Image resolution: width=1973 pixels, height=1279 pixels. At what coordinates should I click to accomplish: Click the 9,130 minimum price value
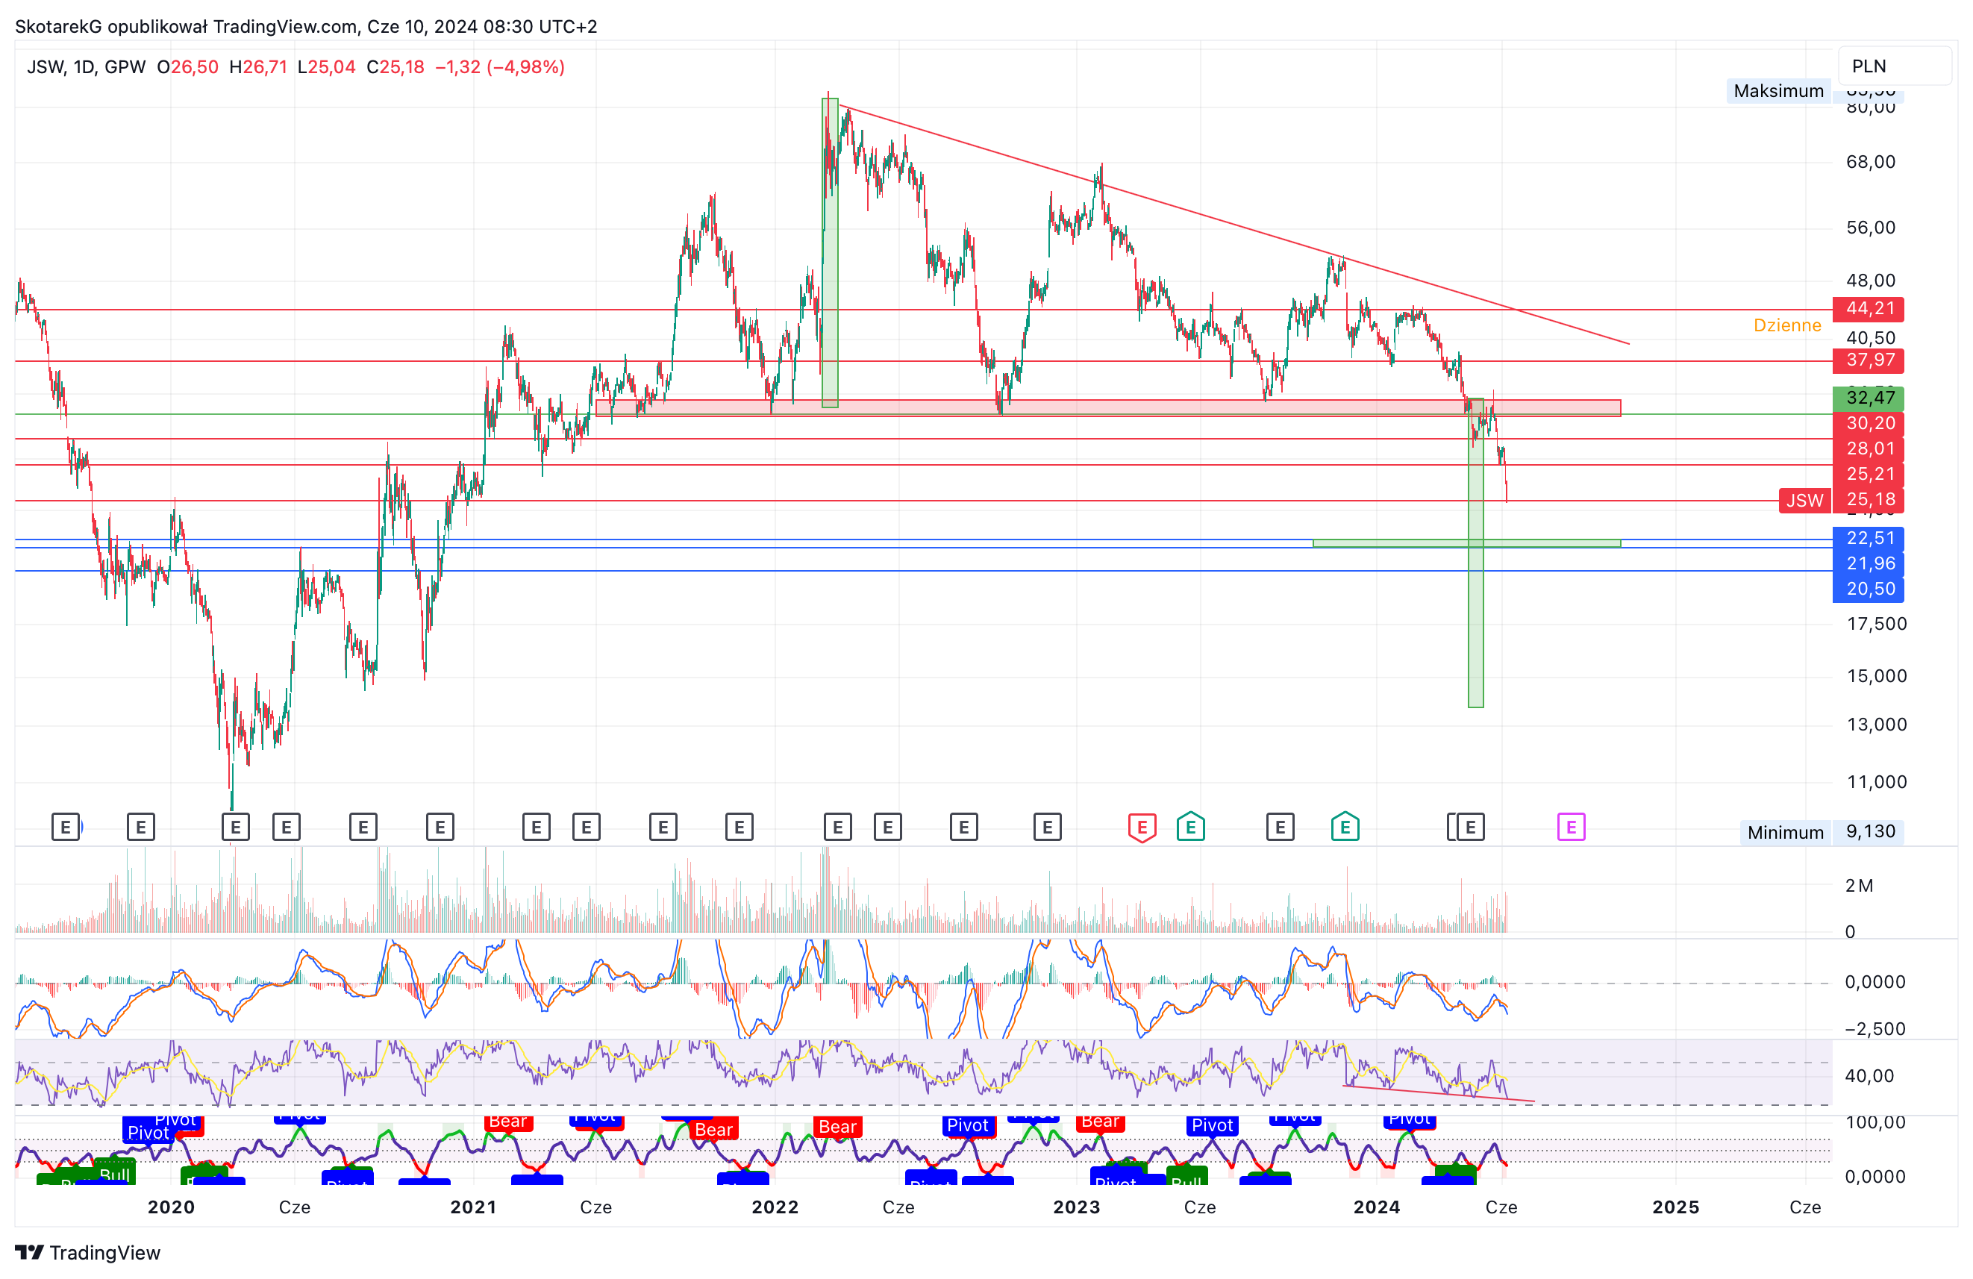[1870, 831]
